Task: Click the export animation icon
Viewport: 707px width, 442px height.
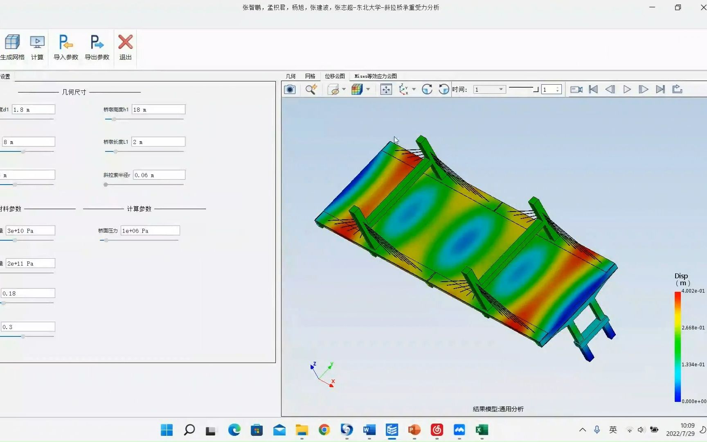Action: tap(677, 89)
